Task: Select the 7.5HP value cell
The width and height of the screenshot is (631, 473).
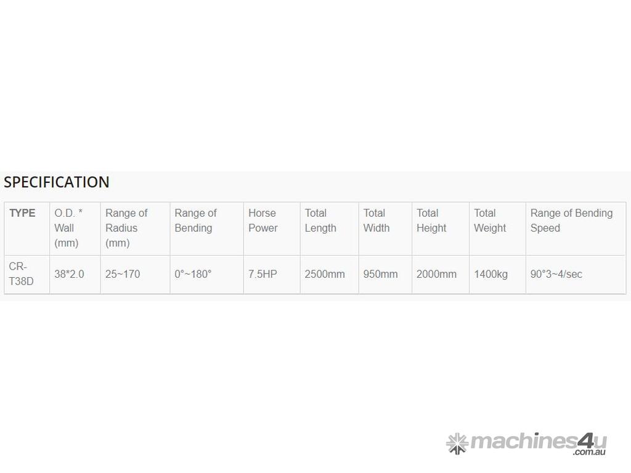Action: pos(263,274)
